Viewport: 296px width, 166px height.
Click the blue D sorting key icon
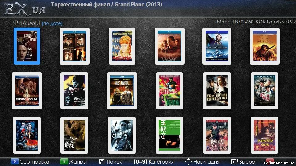15,161
